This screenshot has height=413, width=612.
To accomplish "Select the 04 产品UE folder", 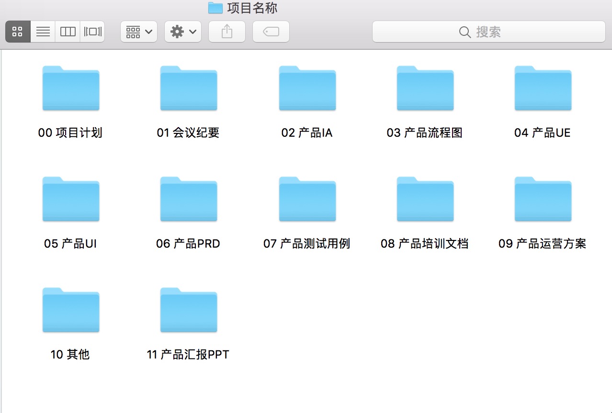I will (x=543, y=89).
